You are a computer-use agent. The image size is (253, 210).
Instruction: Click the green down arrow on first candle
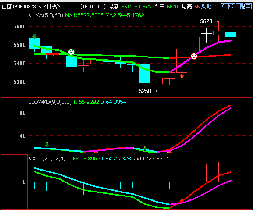pyautogui.click(x=34, y=36)
